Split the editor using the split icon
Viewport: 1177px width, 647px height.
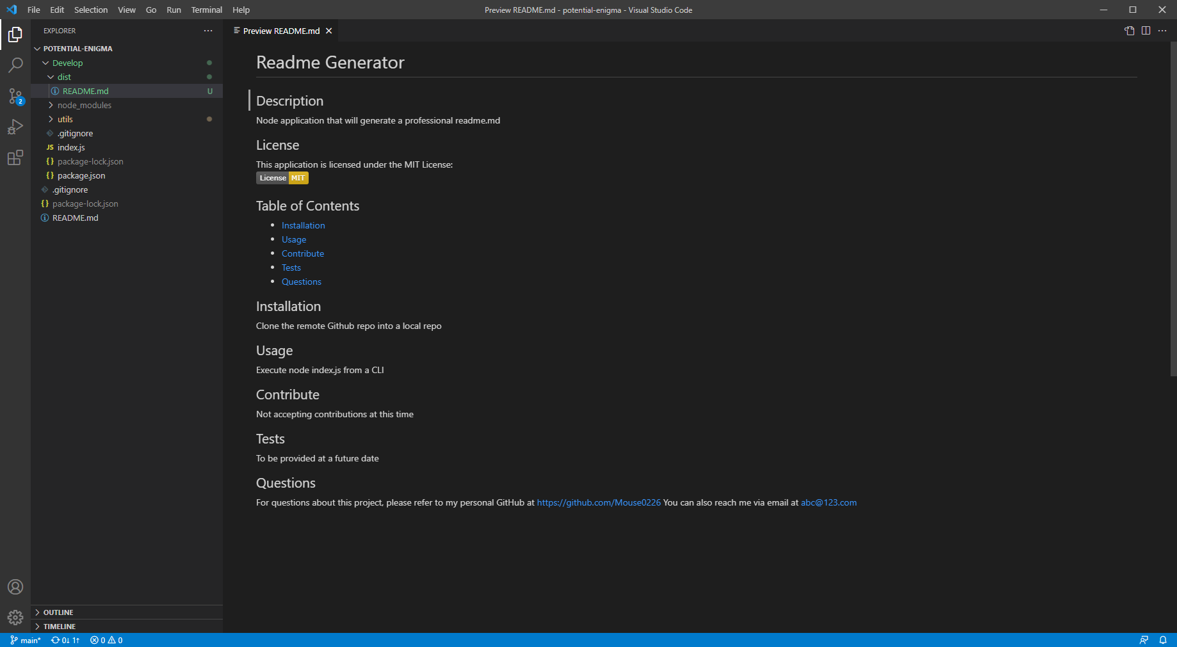coord(1146,30)
